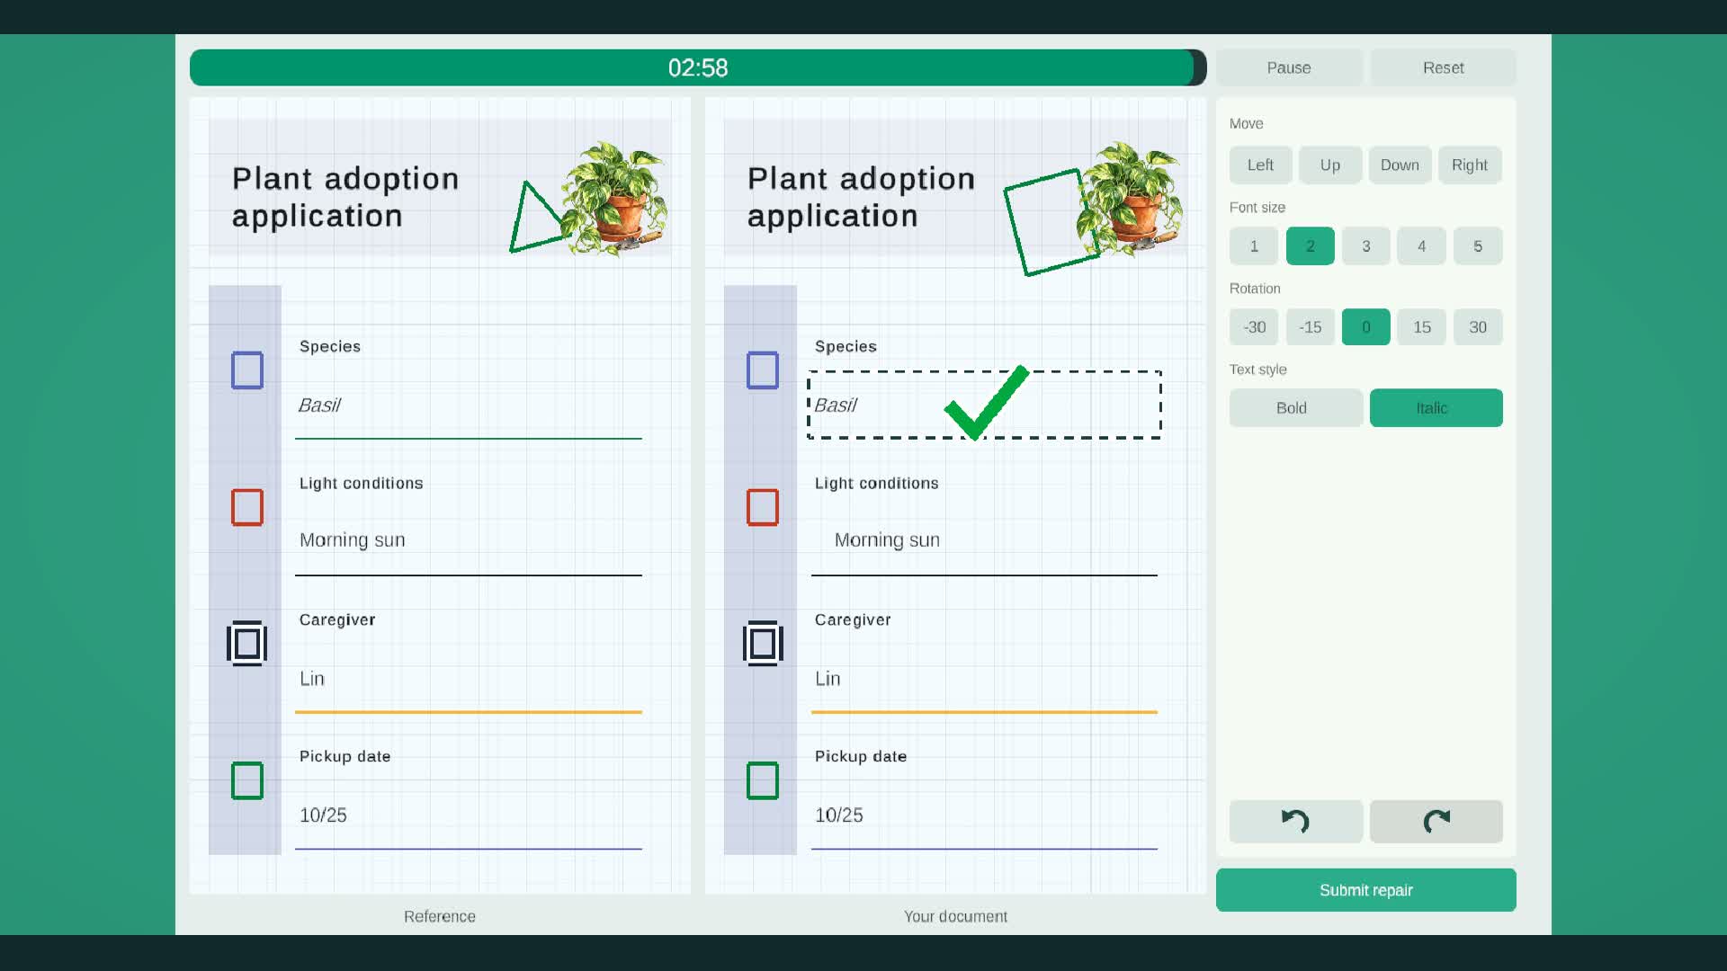Click the Basil value in the reference
This screenshot has height=971, width=1727.
pos(319,405)
